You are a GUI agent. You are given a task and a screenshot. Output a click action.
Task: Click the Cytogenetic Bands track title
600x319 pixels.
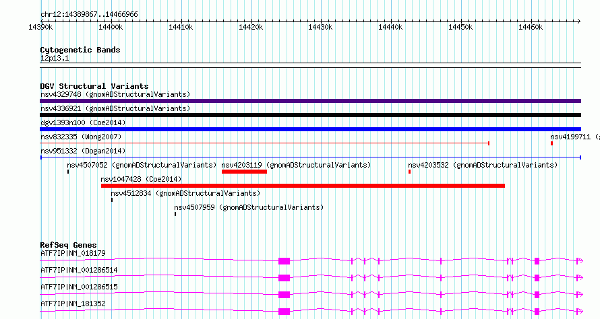click(x=80, y=50)
